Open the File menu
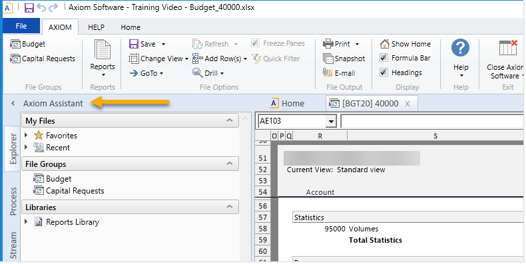This screenshot has width=526, height=264. 21,26
